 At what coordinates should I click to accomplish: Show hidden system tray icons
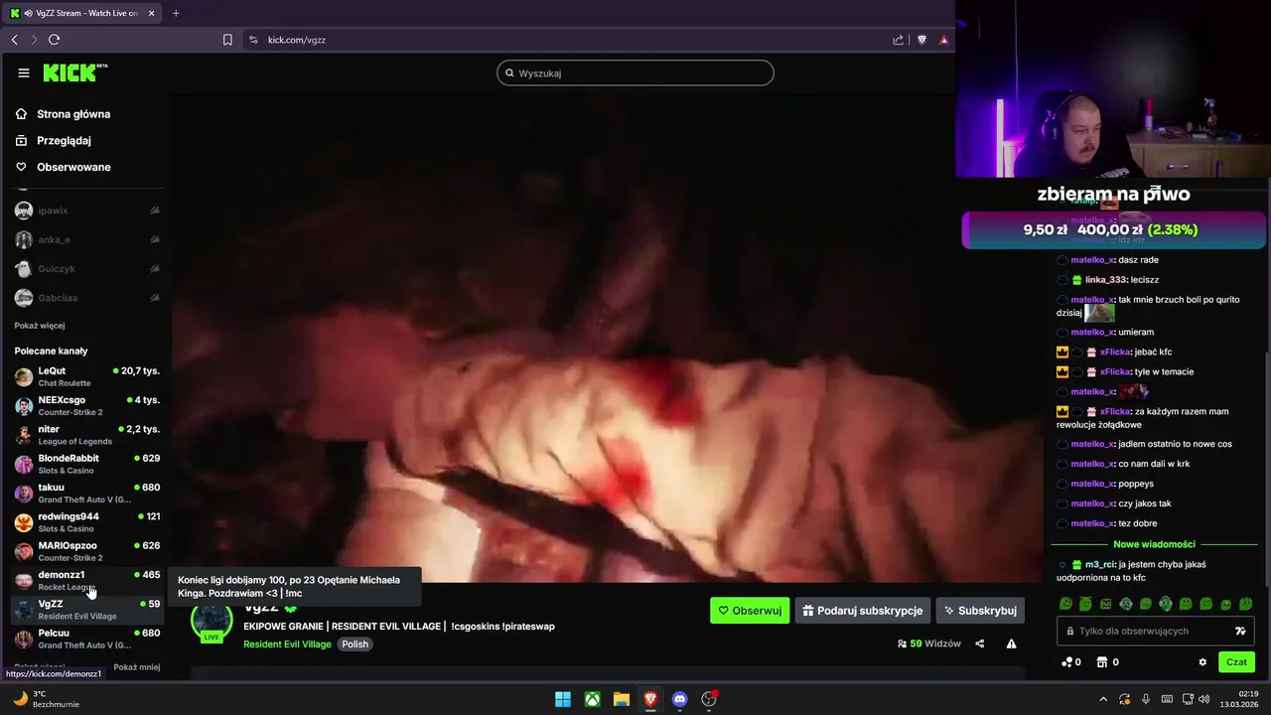point(1102,699)
